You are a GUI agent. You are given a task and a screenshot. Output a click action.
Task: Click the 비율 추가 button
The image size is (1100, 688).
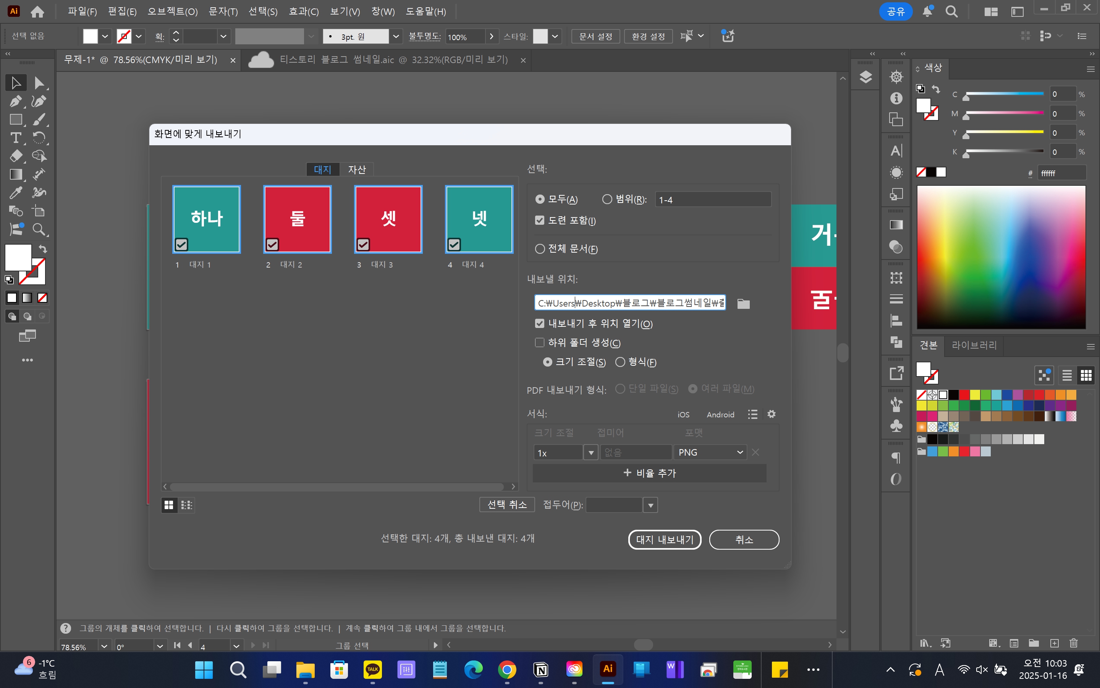(650, 473)
